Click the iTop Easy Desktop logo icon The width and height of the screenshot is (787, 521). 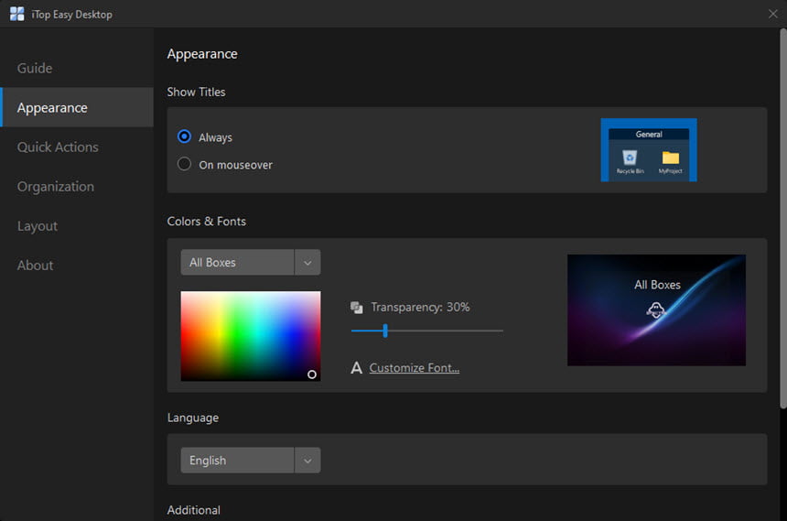pyautogui.click(x=16, y=14)
